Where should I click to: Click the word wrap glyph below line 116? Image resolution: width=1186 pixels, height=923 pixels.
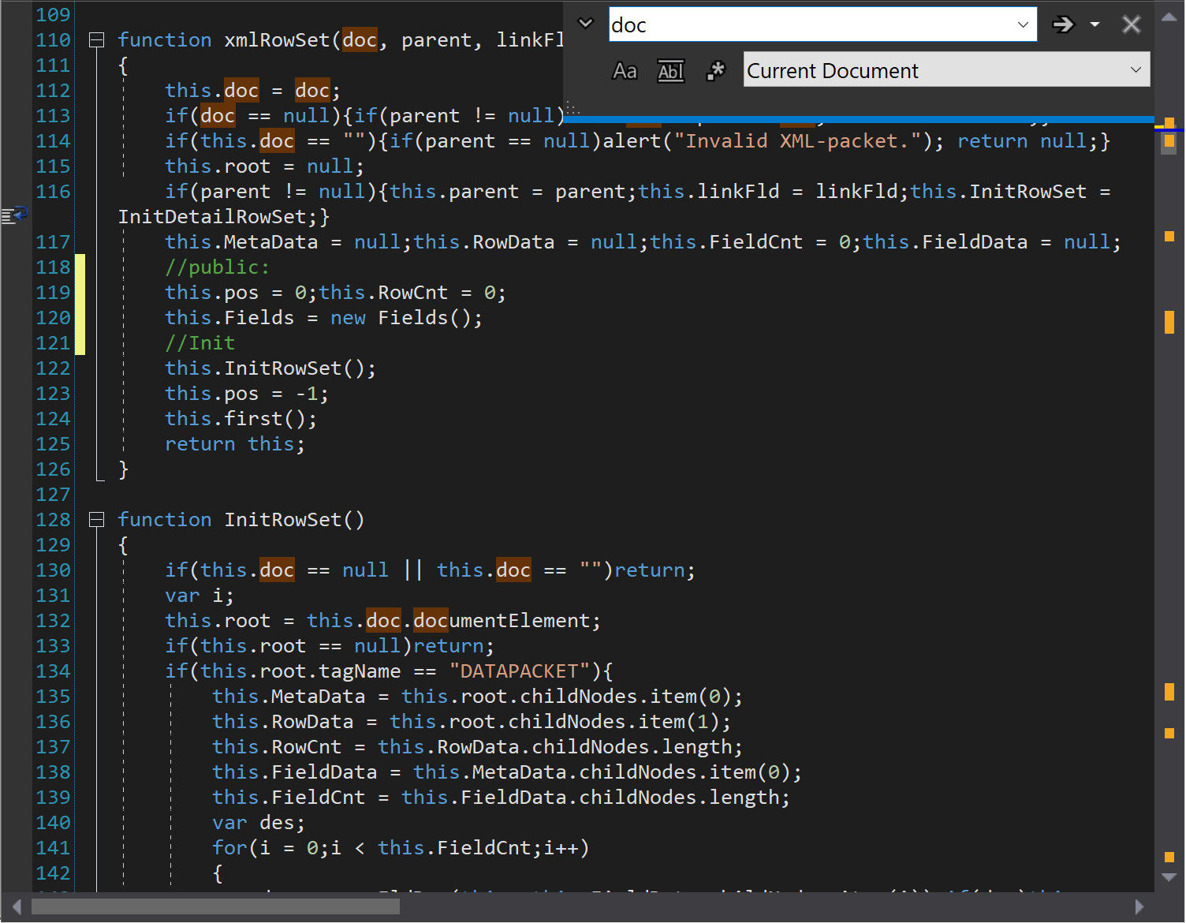(15, 214)
